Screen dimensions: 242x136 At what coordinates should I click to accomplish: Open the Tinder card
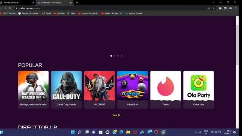(166, 90)
